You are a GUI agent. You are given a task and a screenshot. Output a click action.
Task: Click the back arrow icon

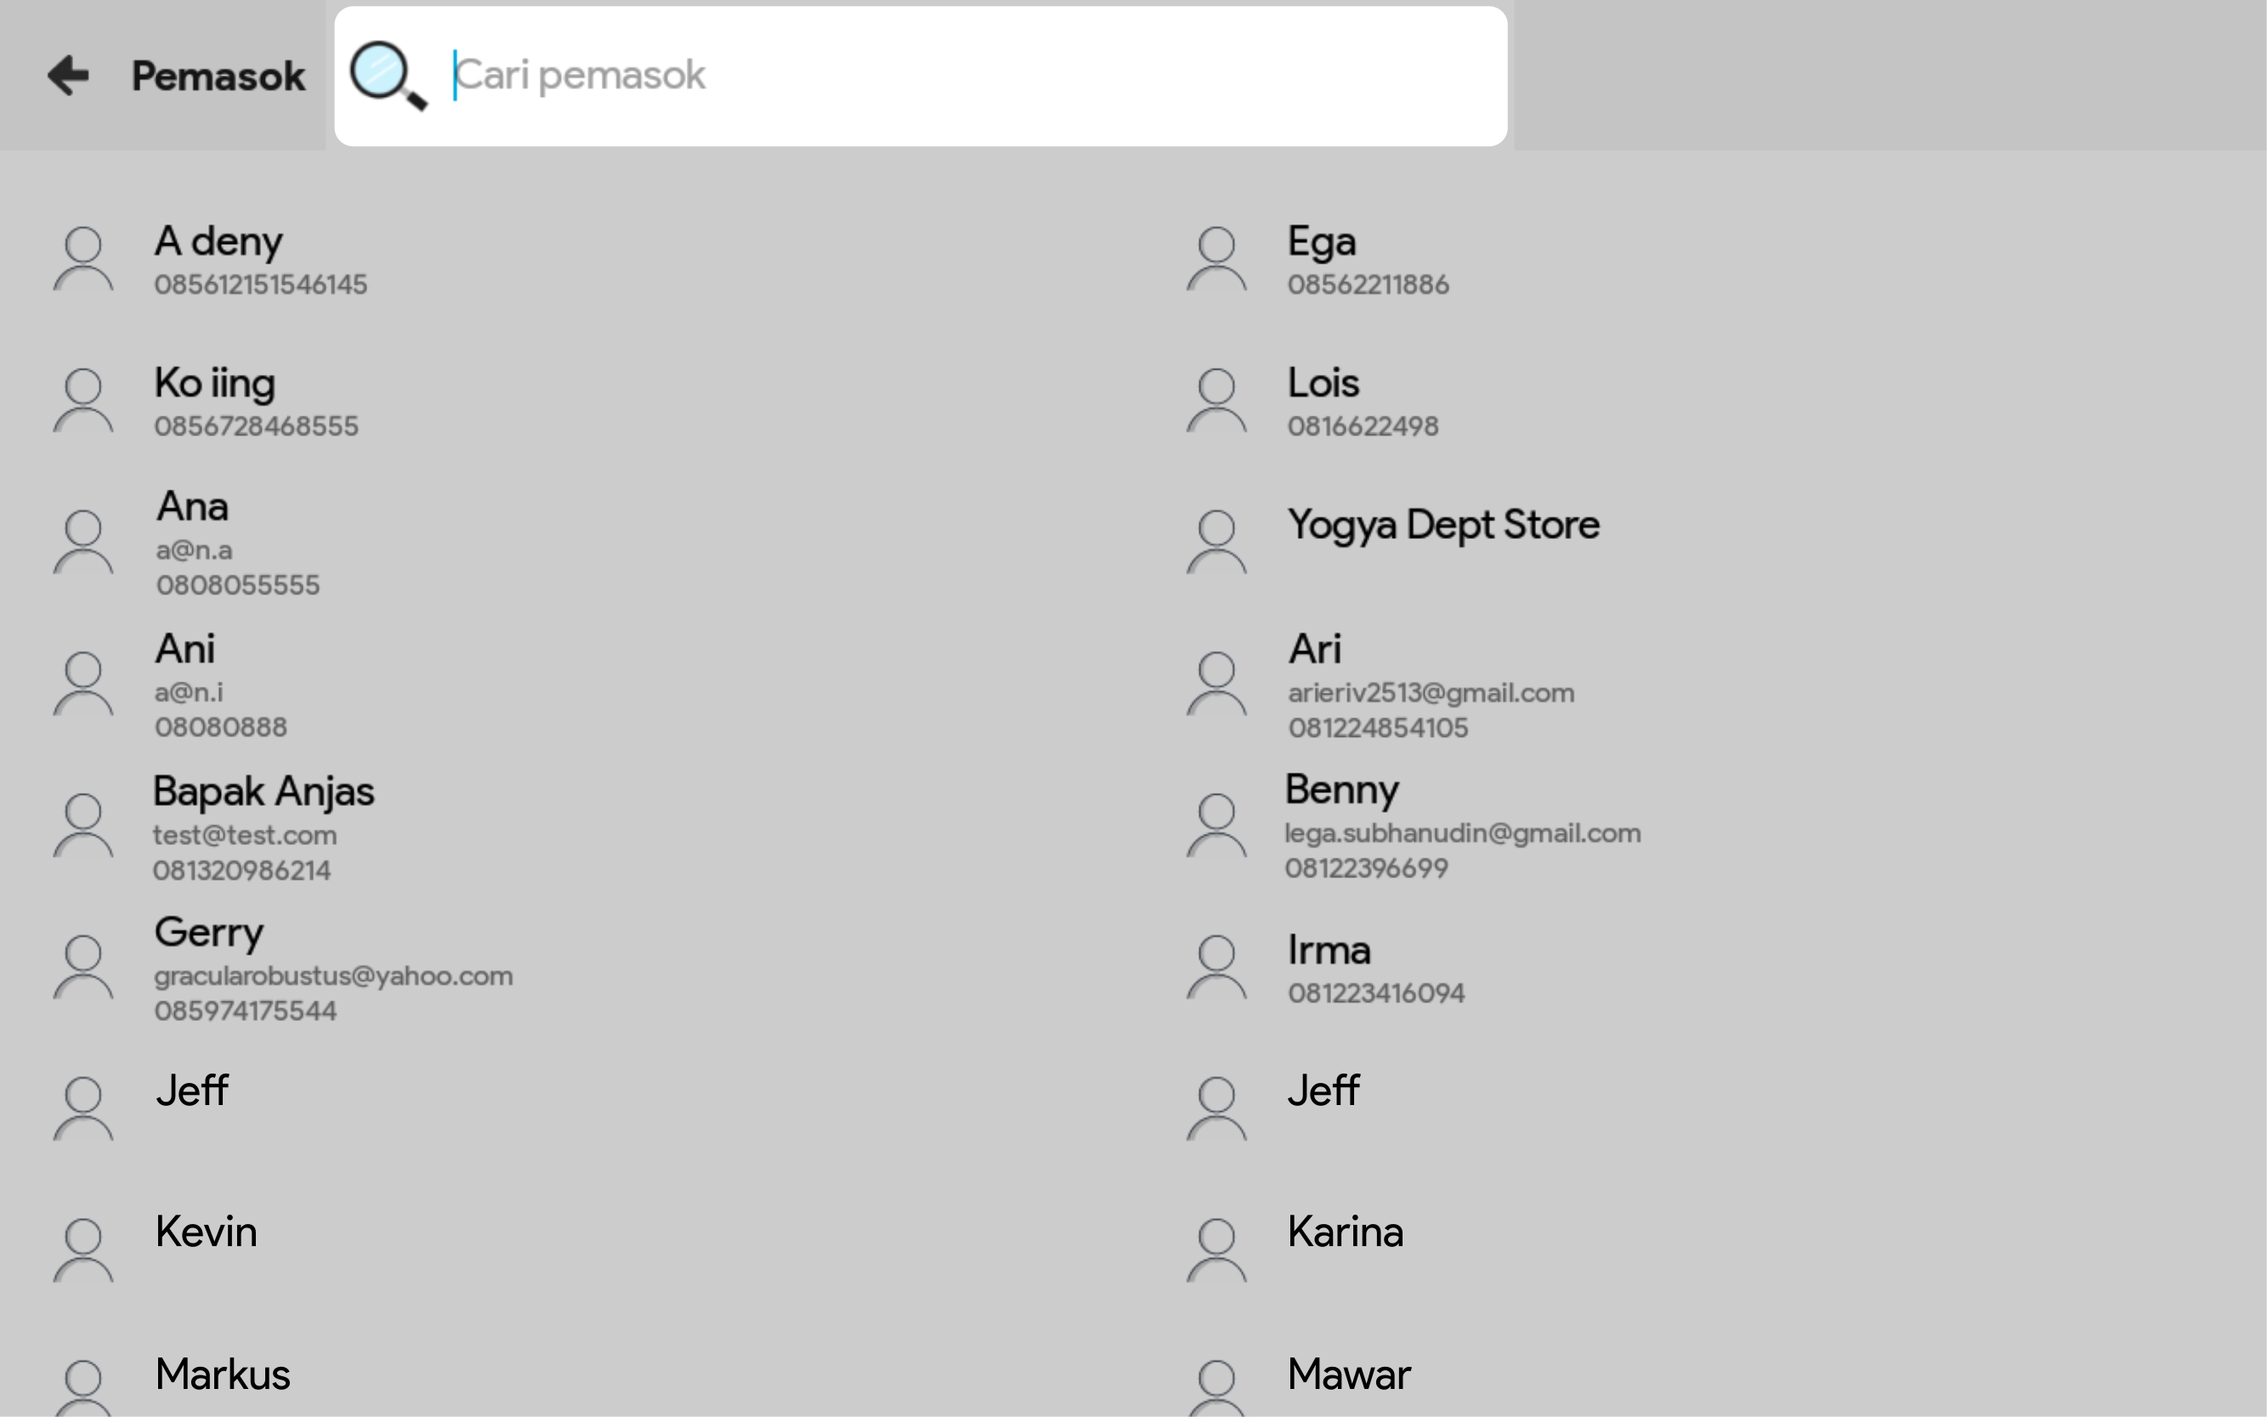point(68,76)
